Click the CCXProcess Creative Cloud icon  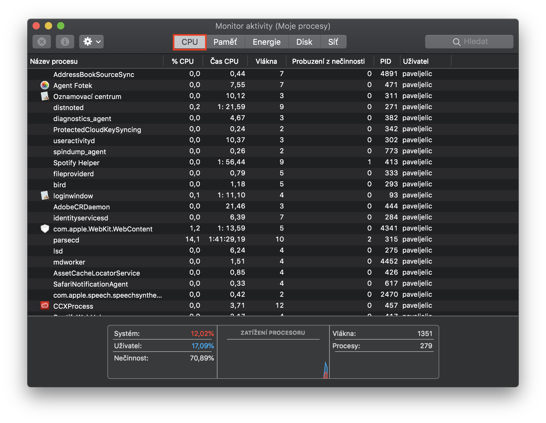point(45,306)
